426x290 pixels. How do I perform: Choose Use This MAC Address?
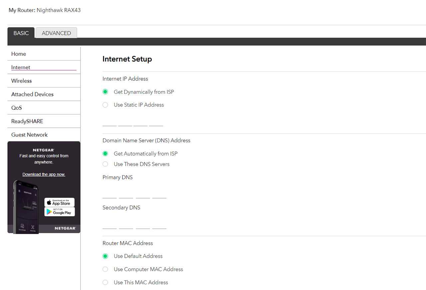click(106, 282)
